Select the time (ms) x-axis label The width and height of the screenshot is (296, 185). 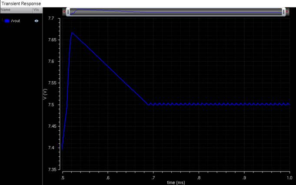(176, 182)
